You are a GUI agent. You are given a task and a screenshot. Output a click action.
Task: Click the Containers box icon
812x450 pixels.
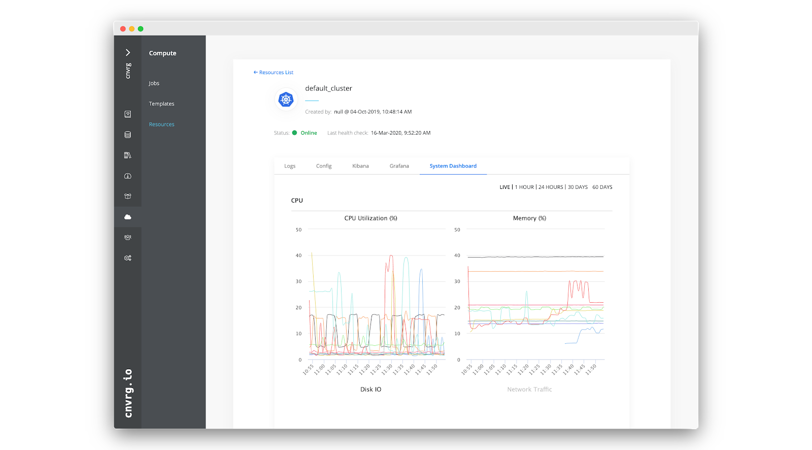[128, 196]
